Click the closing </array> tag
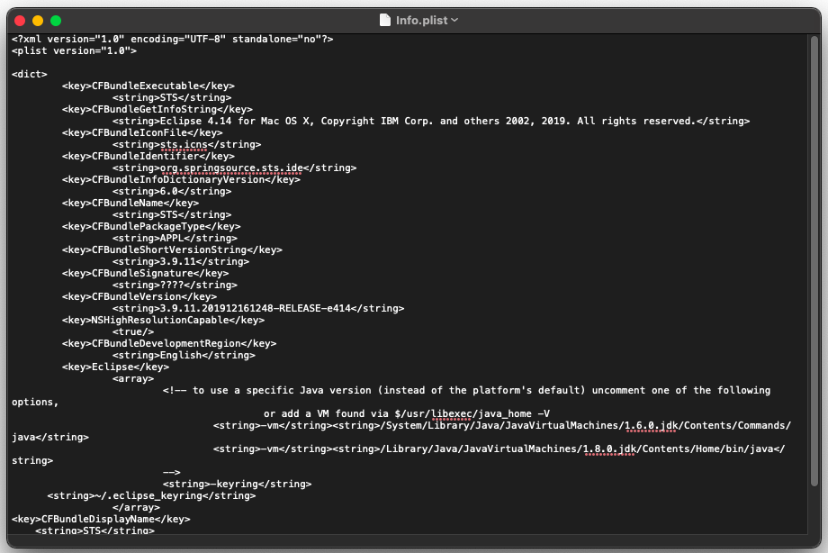 (136, 508)
